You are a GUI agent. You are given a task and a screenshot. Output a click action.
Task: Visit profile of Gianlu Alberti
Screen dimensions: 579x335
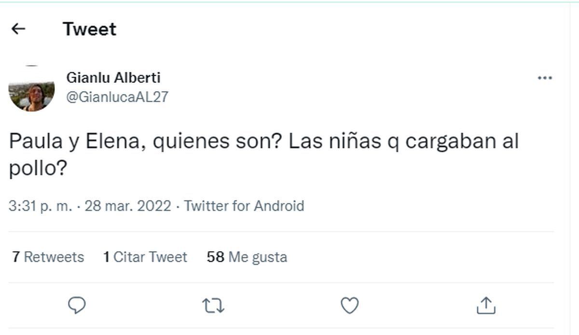point(113,77)
